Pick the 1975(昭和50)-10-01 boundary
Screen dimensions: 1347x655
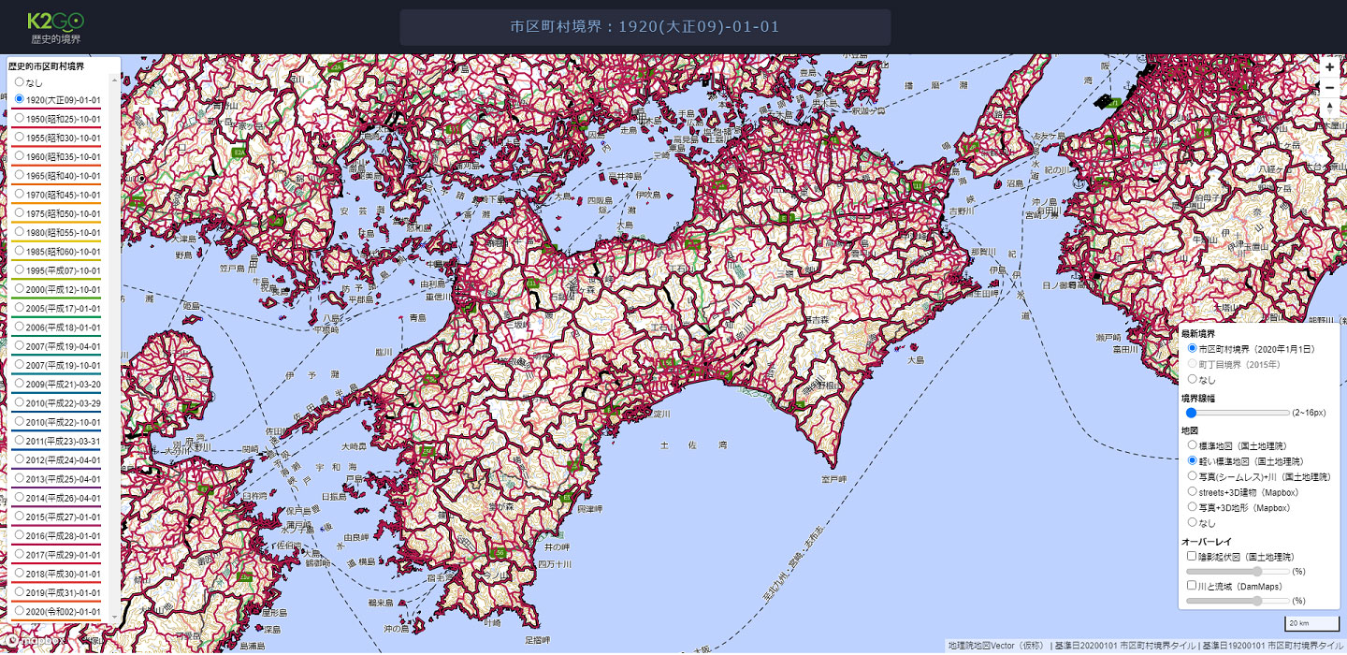(20, 213)
